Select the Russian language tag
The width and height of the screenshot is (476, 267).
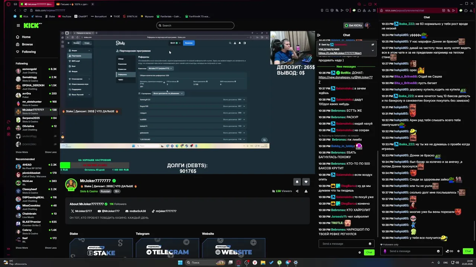coord(105,191)
